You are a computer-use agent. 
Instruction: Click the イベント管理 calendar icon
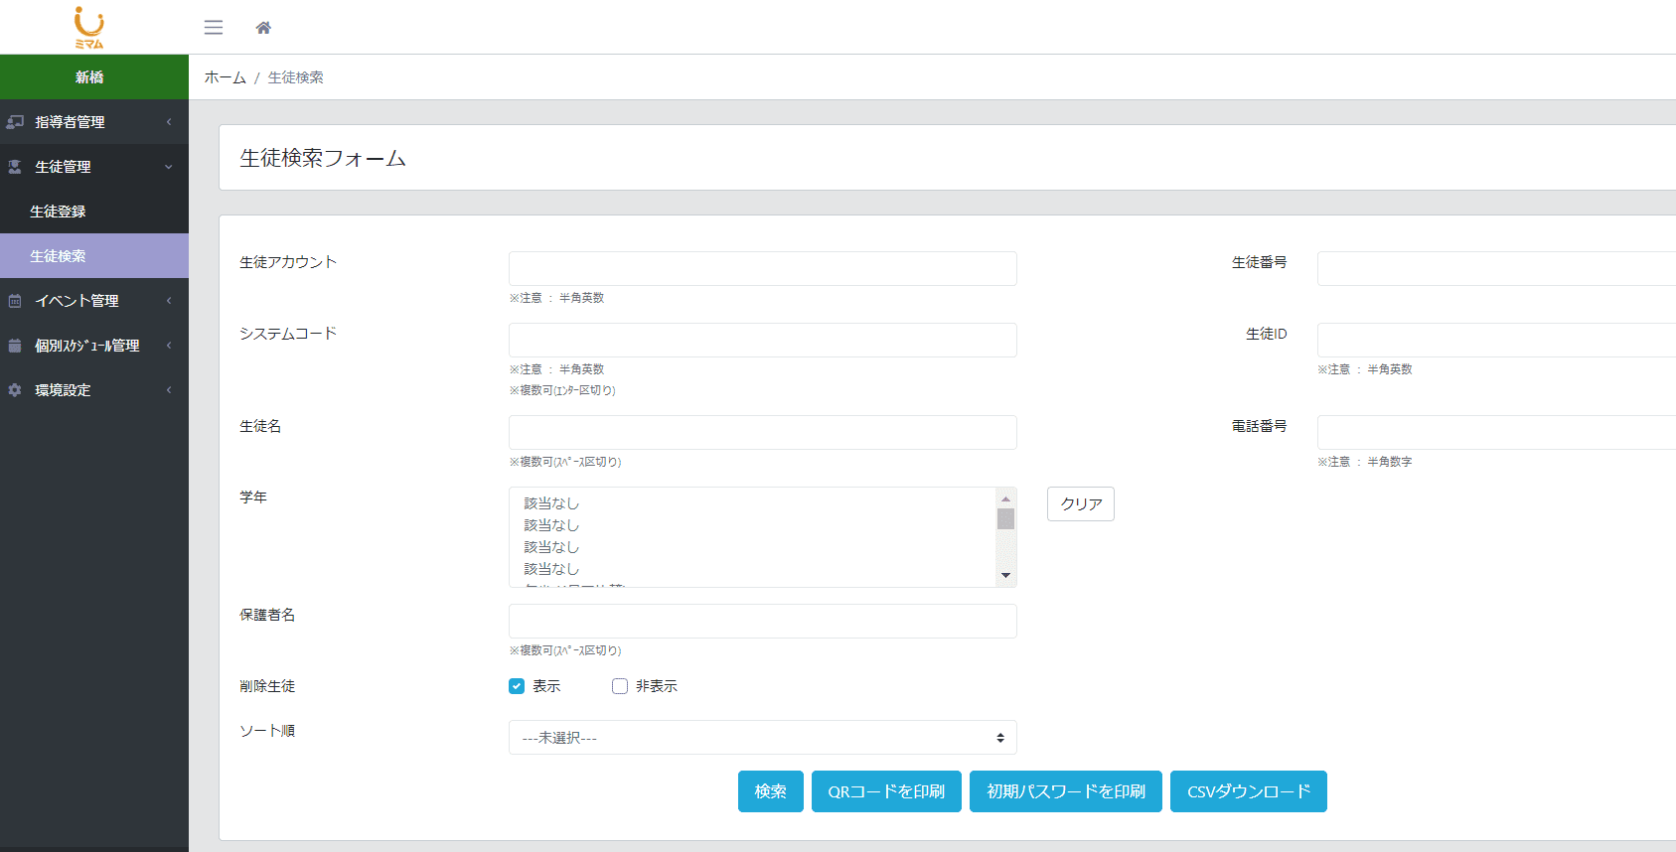pos(15,301)
